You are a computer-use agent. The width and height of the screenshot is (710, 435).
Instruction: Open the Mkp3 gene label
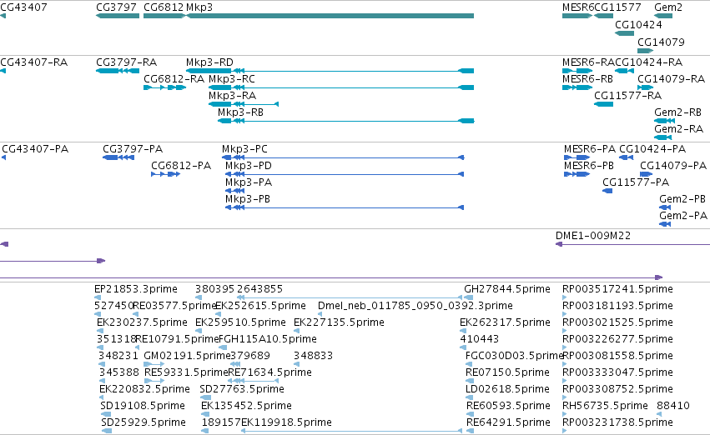[x=199, y=7]
